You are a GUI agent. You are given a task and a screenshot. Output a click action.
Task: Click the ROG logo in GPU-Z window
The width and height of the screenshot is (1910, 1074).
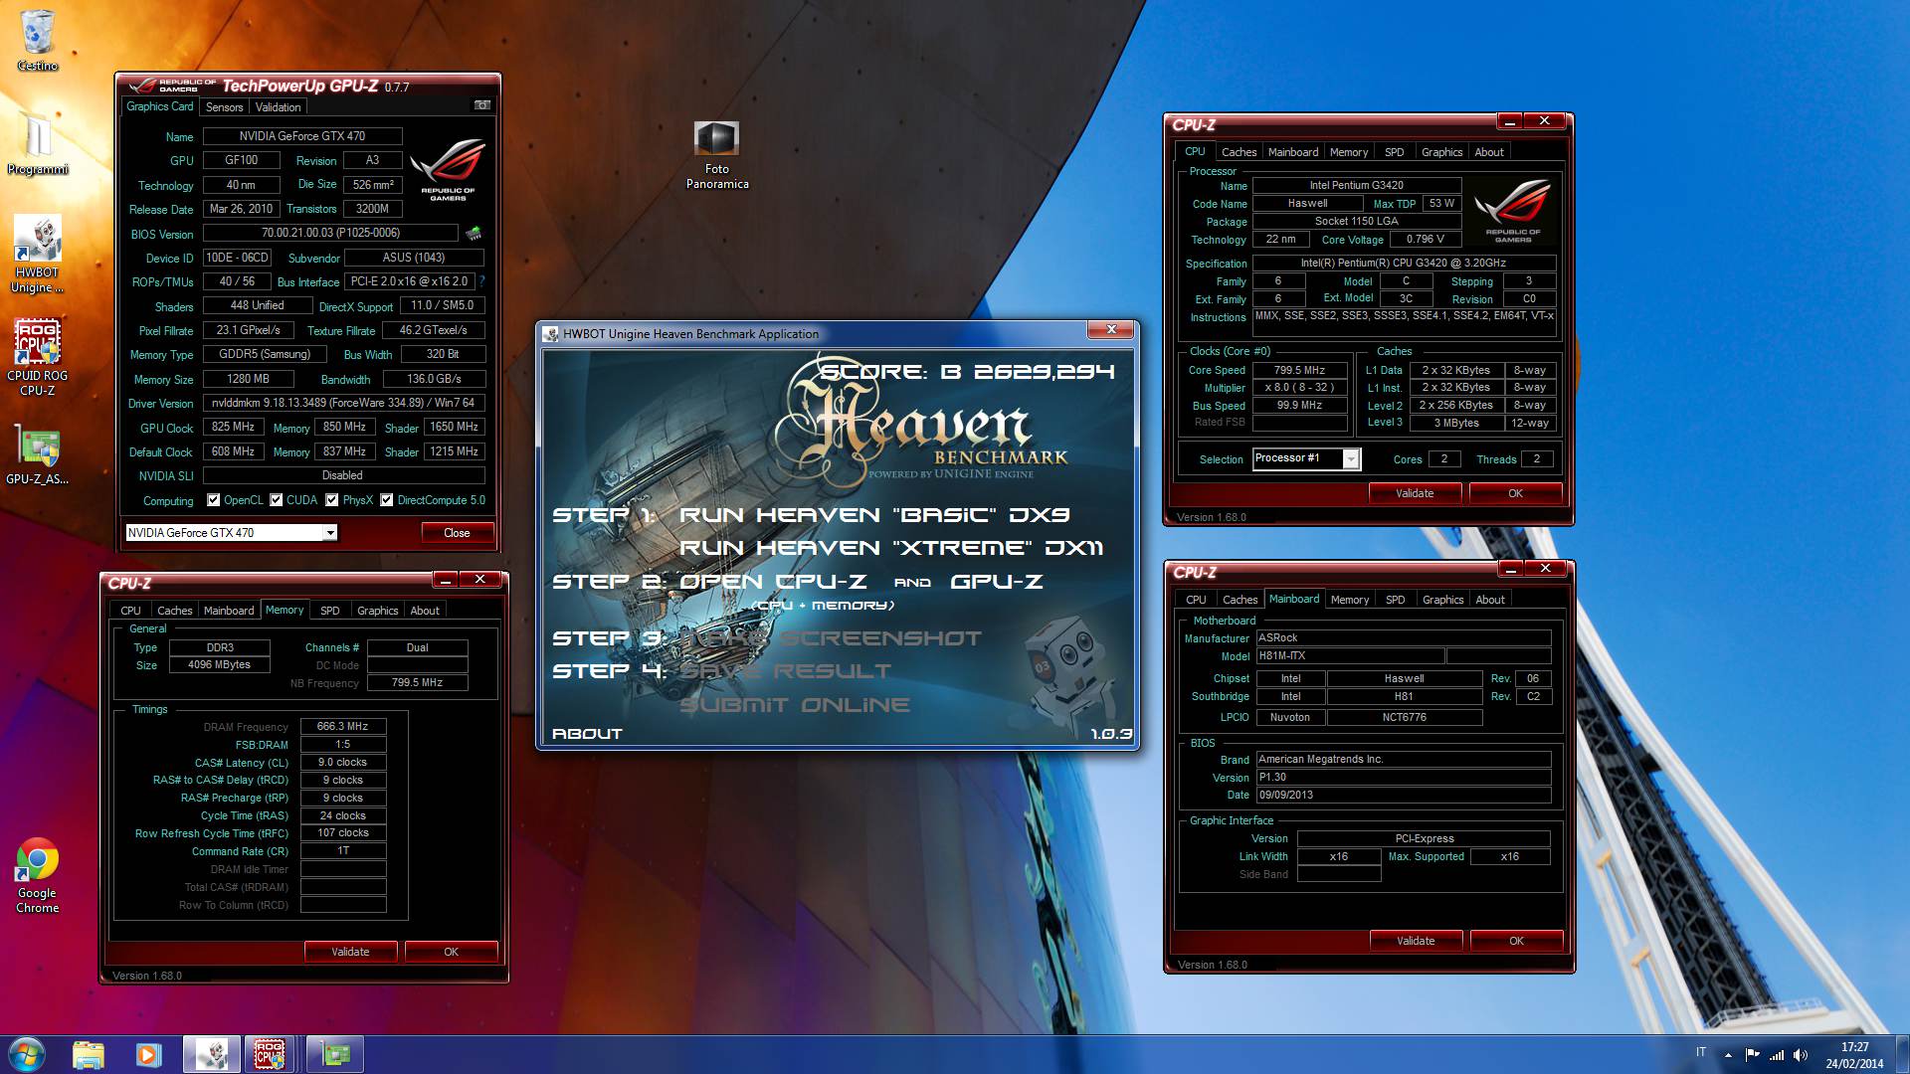tap(448, 169)
